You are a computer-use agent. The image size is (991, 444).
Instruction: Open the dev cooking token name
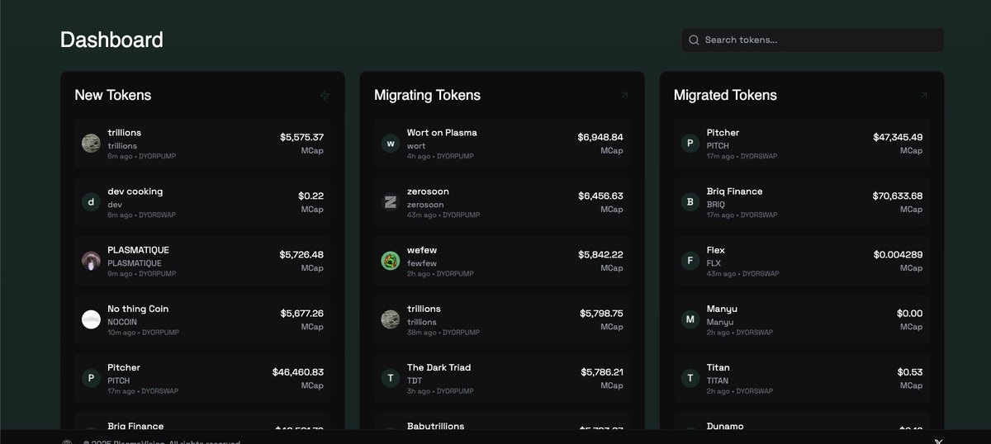coord(135,191)
